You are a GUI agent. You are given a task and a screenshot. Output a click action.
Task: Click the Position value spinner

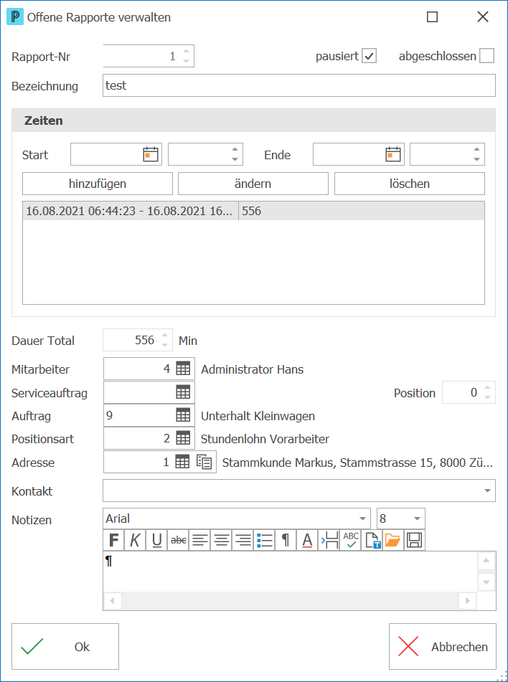tap(487, 392)
